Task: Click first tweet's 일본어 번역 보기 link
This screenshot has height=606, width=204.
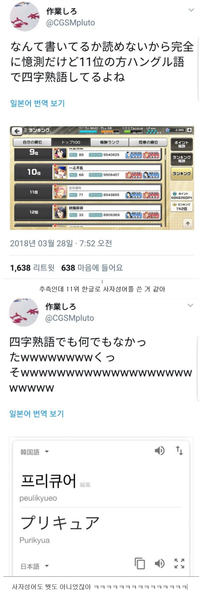Action: click(37, 103)
